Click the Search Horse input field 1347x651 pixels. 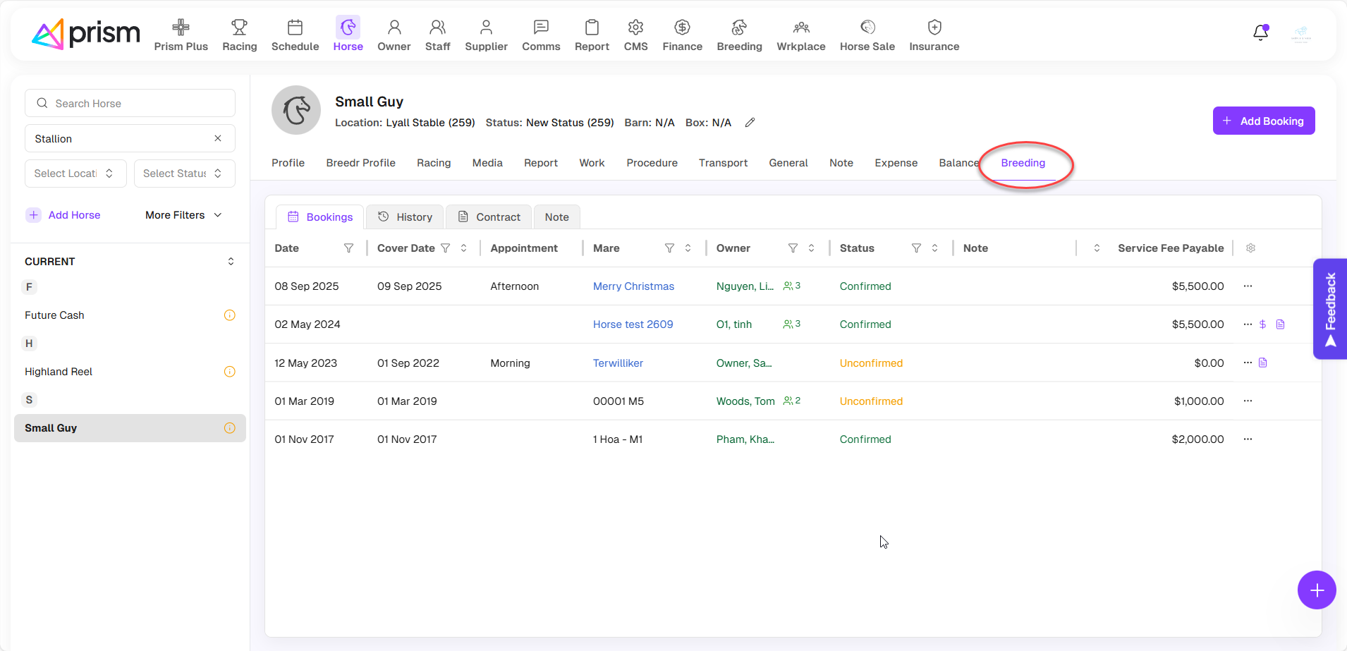tap(130, 104)
